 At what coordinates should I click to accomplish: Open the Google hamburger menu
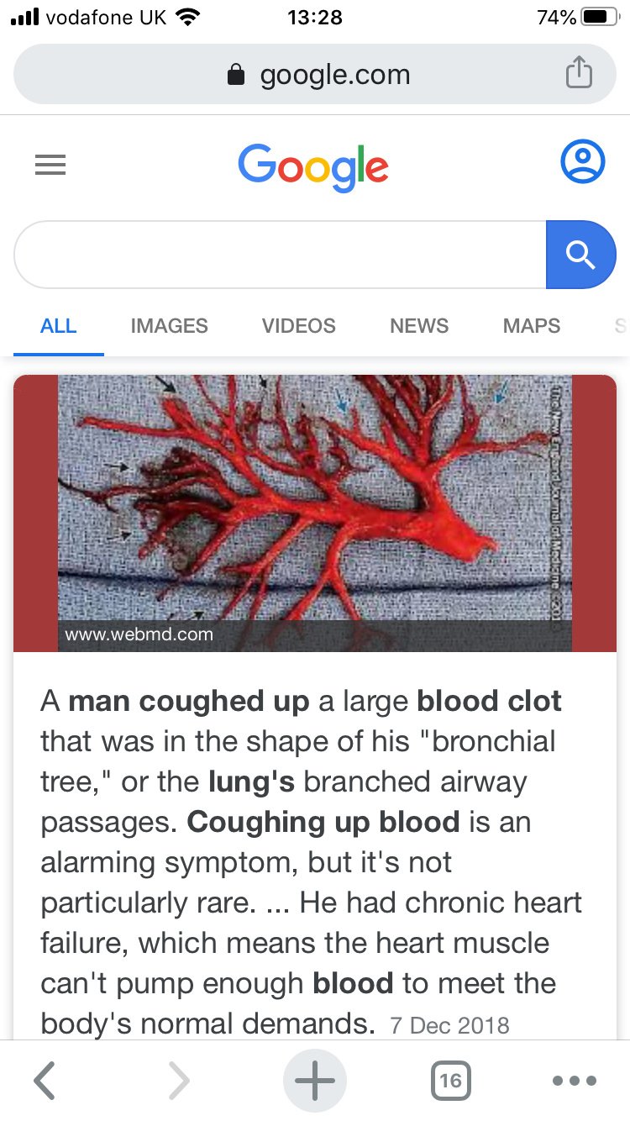[50, 165]
